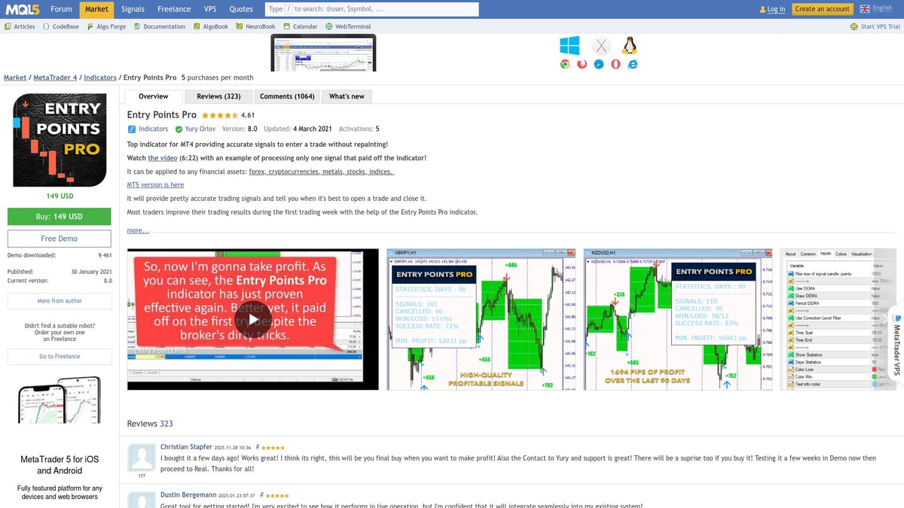Image resolution: width=904 pixels, height=508 pixels.
Task: Open the Market menu
Action: (x=96, y=9)
